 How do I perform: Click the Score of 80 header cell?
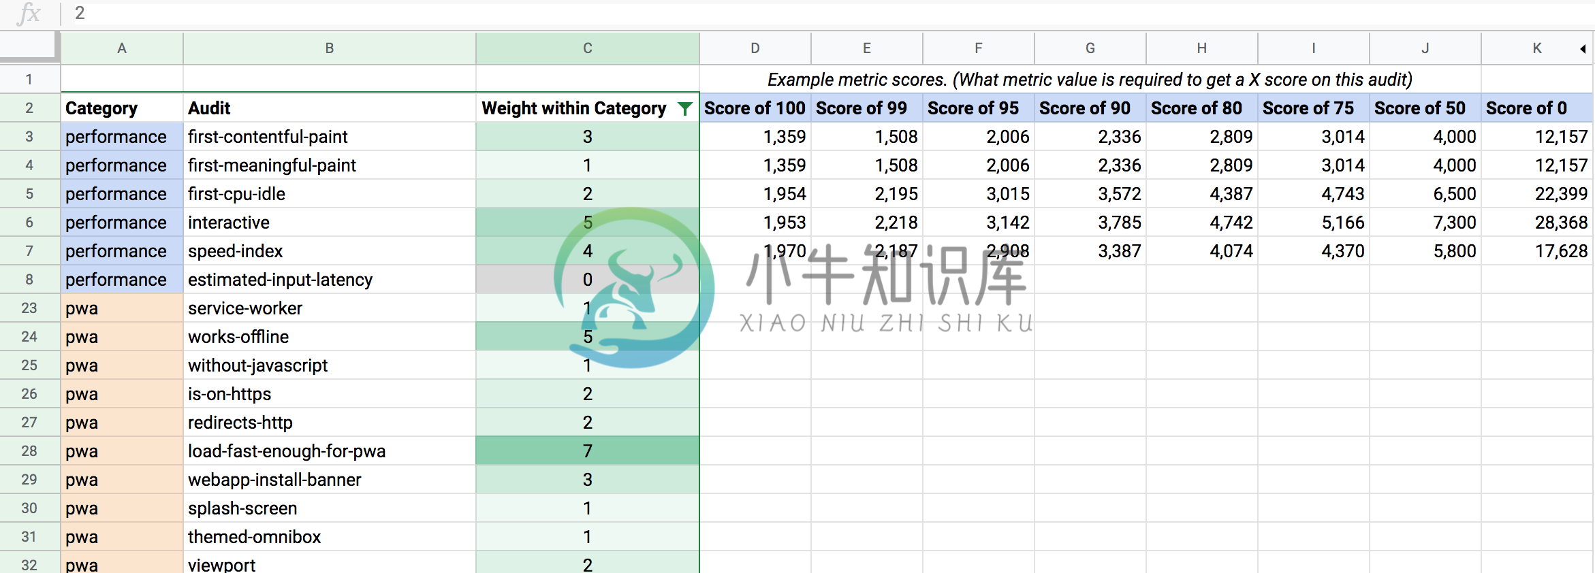[1202, 108]
